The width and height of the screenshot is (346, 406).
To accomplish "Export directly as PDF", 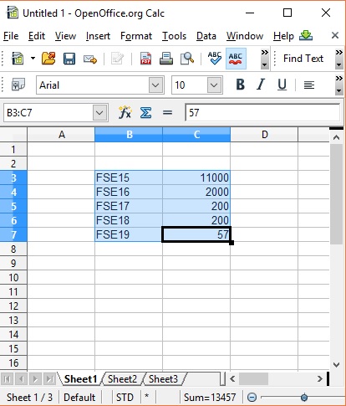I will 145,59.
